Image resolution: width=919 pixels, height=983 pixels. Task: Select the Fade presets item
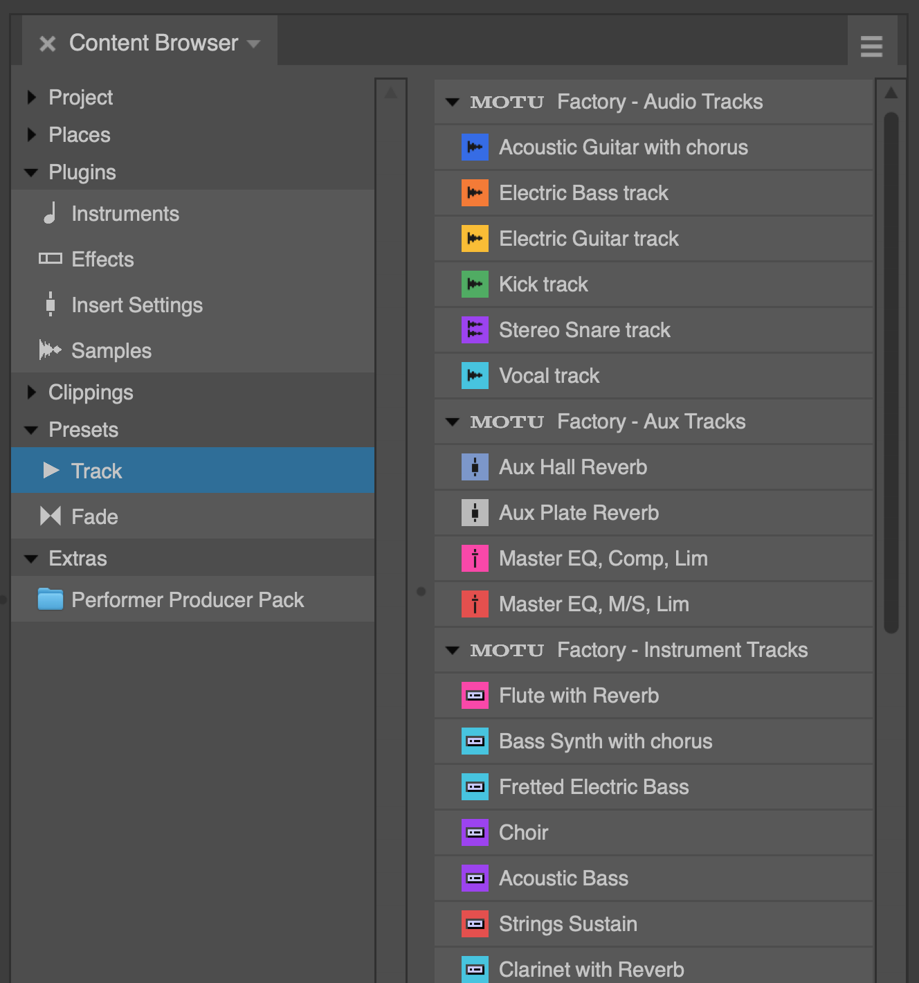[x=192, y=516]
